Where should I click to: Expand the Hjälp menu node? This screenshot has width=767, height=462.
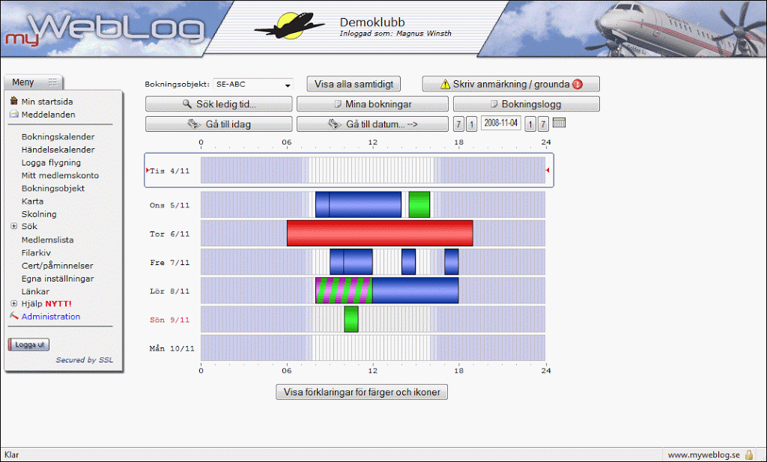[x=13, y=303]
